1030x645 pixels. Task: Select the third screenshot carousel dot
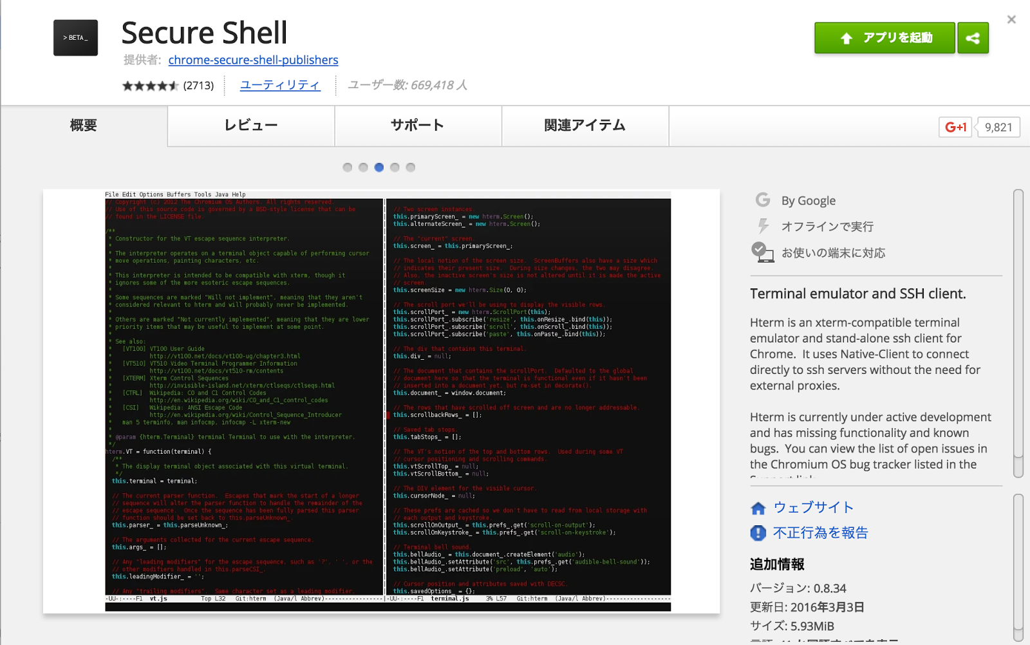[379, 167]
